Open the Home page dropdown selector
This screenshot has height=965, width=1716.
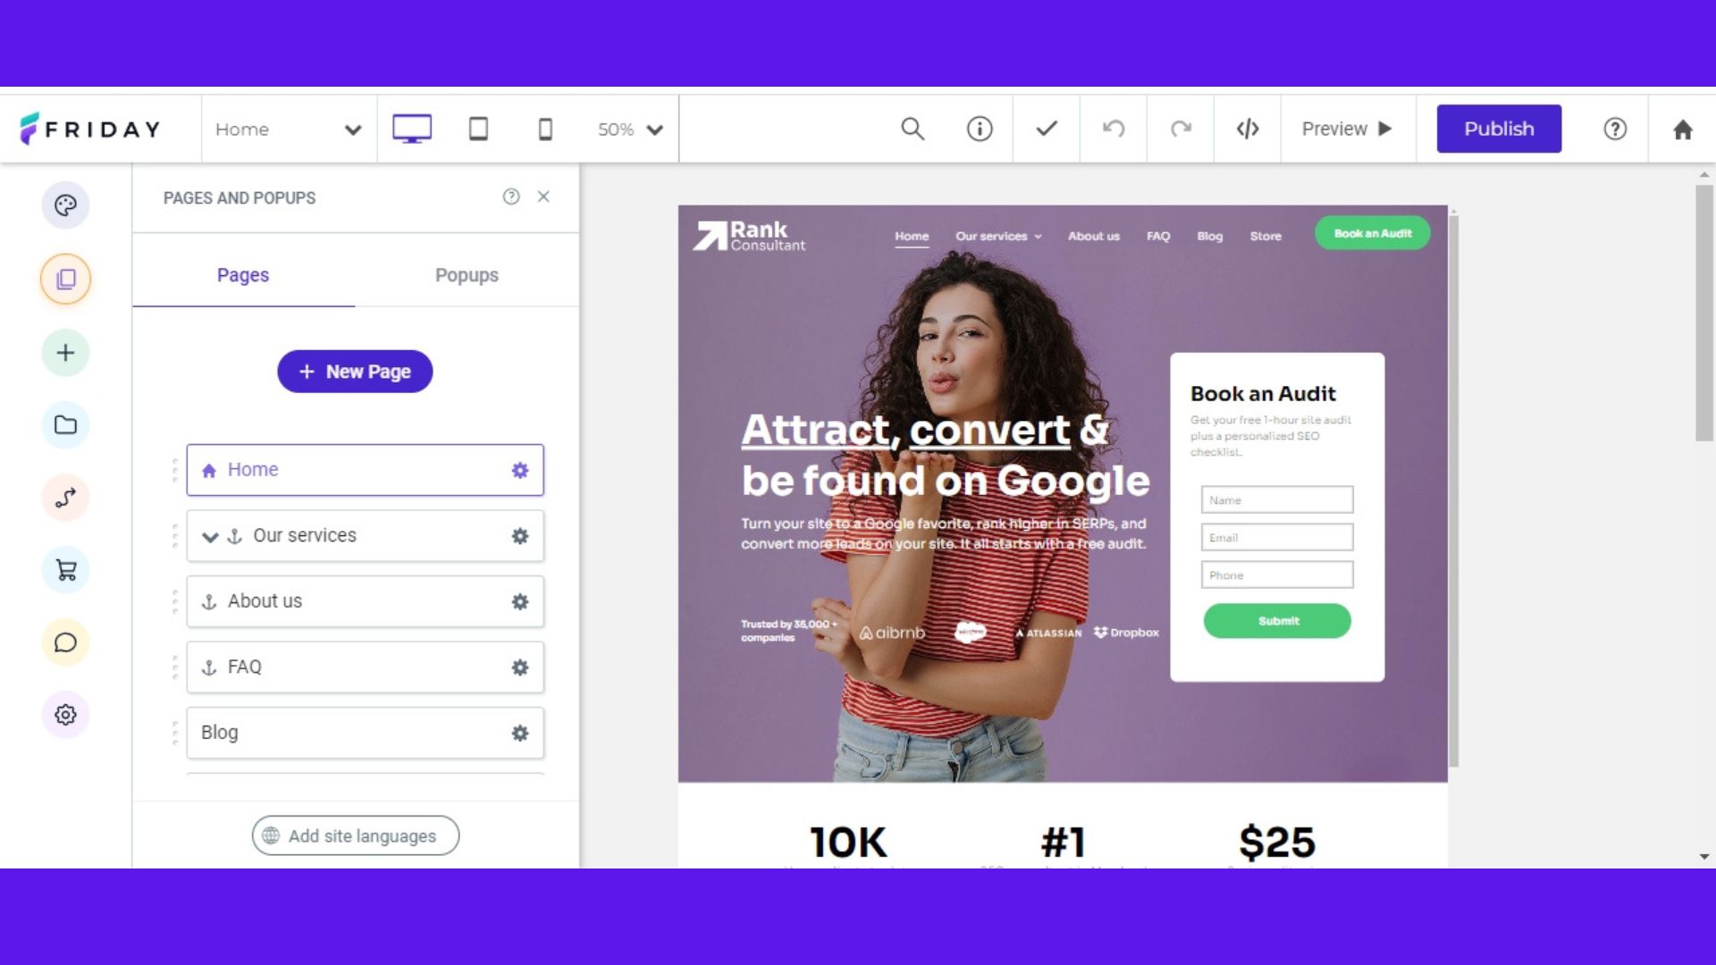click(x=285, y=129)
